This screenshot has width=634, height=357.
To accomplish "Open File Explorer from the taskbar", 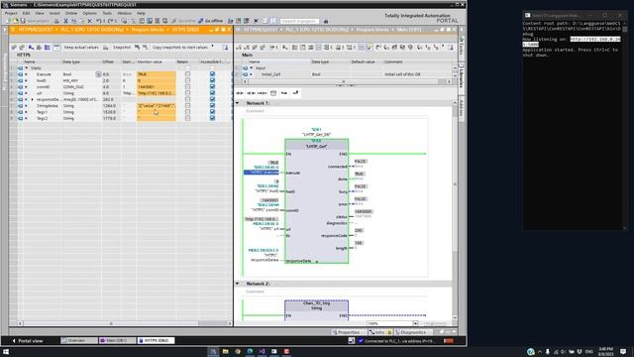I will pos(225,351).
